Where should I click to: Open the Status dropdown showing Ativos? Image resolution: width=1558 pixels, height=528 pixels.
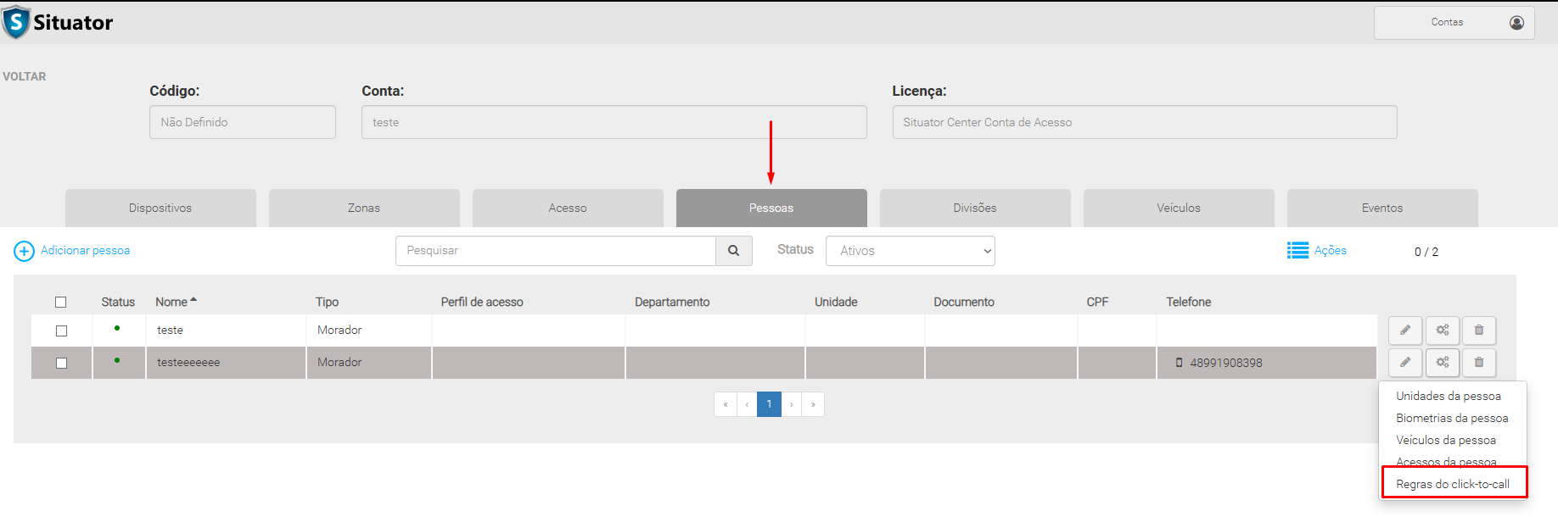(x=910, y=251)
